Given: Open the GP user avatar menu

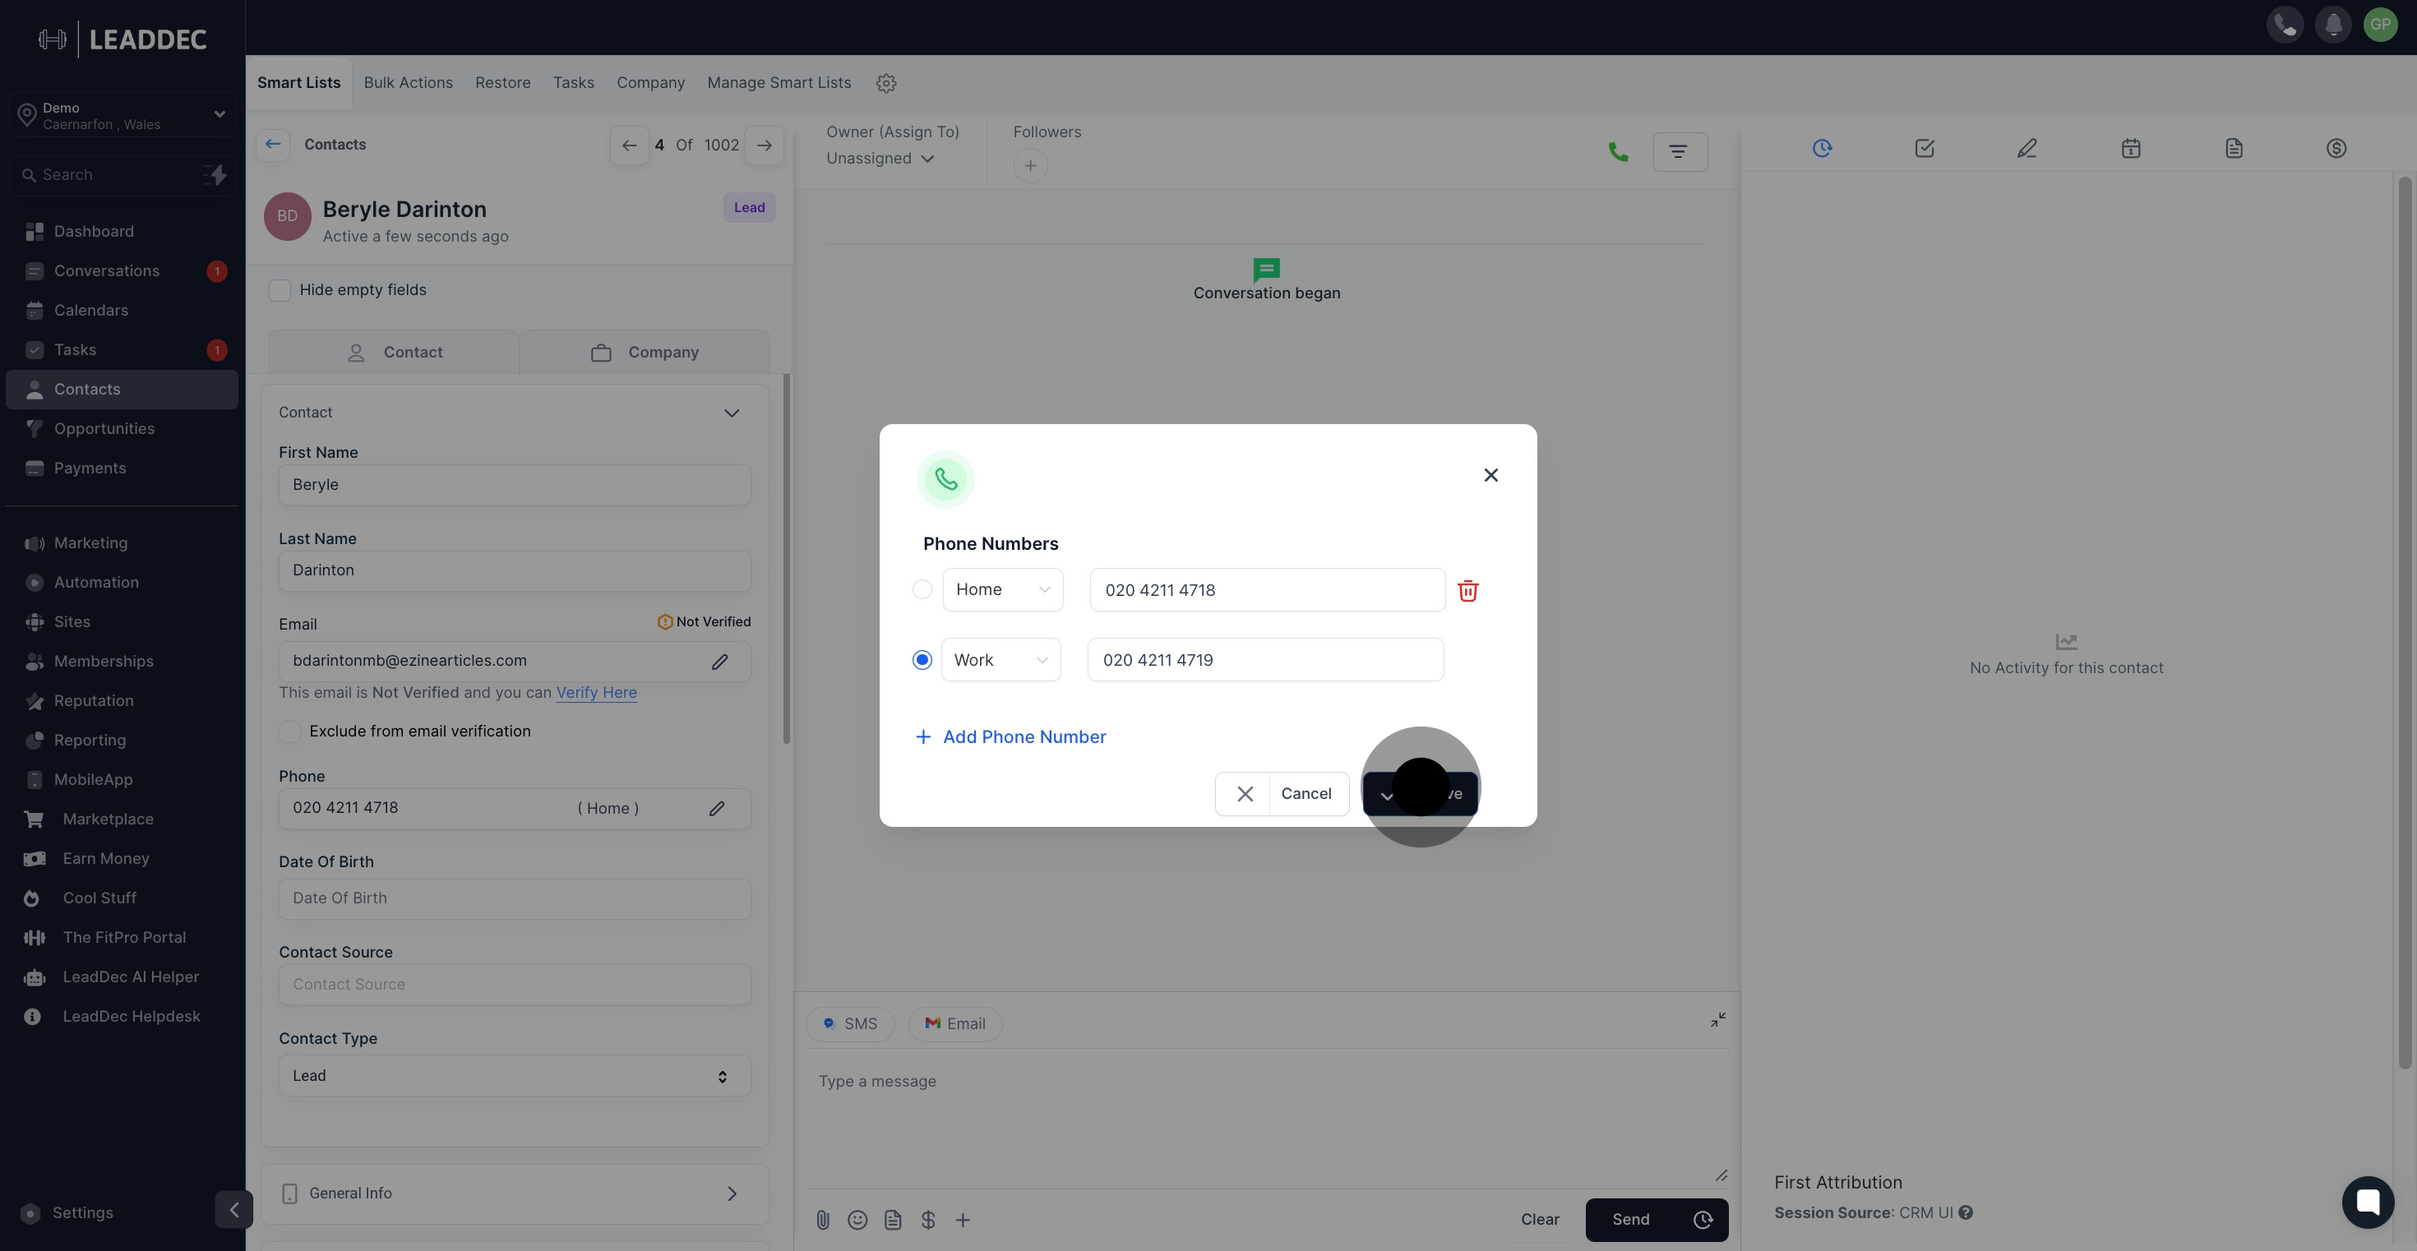Looking at the screenshot, I should click(2380, 25).
